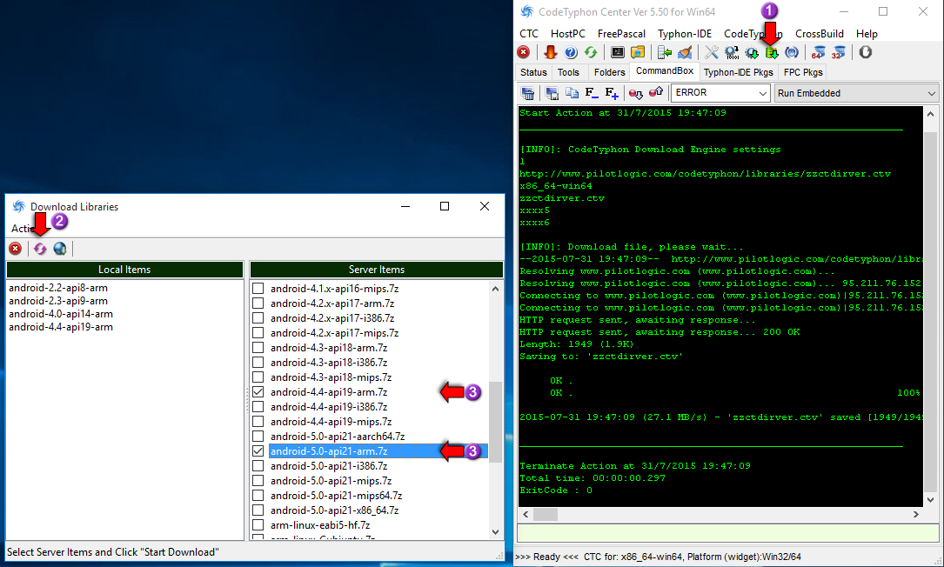The width and height of the screenshot is (944, 567).
Task: Open the CrossBuild menu
Action: [820, 34]
